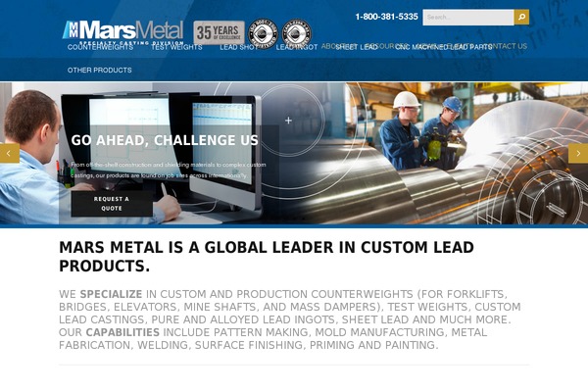This screenshot has width=588, height=392.
Task: Click the bold word CAPABILITIES
Action: [x=122, y=332]
